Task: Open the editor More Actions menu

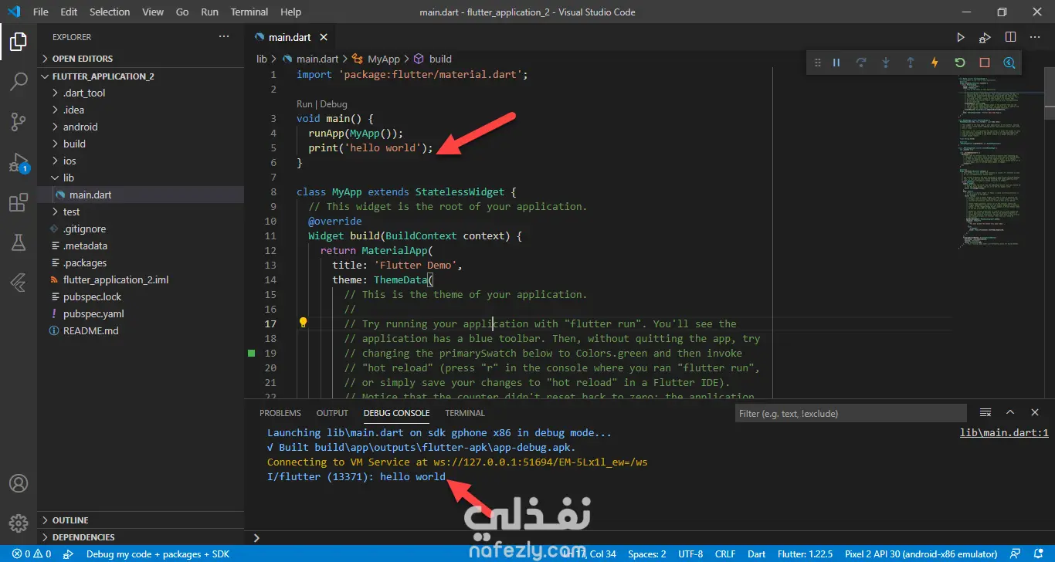Action: (x=1035, y=37)
